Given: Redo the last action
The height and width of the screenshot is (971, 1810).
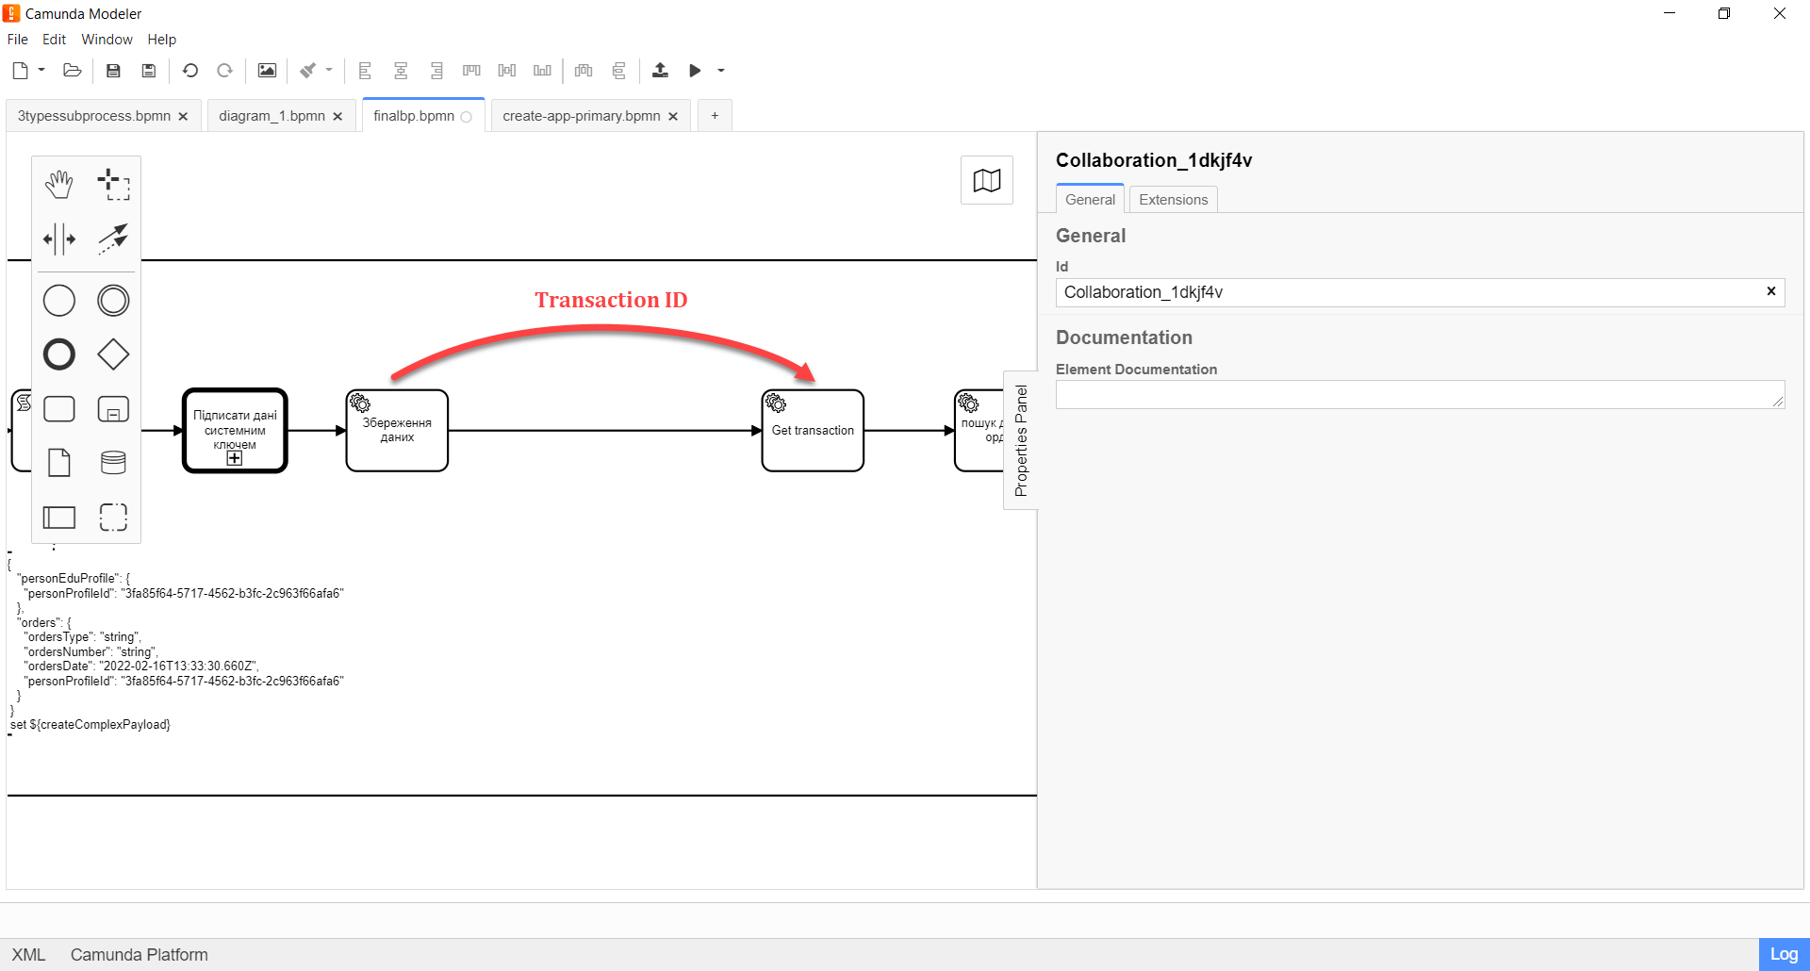Looking at the screenshot, I should click(x=224, y=71).
